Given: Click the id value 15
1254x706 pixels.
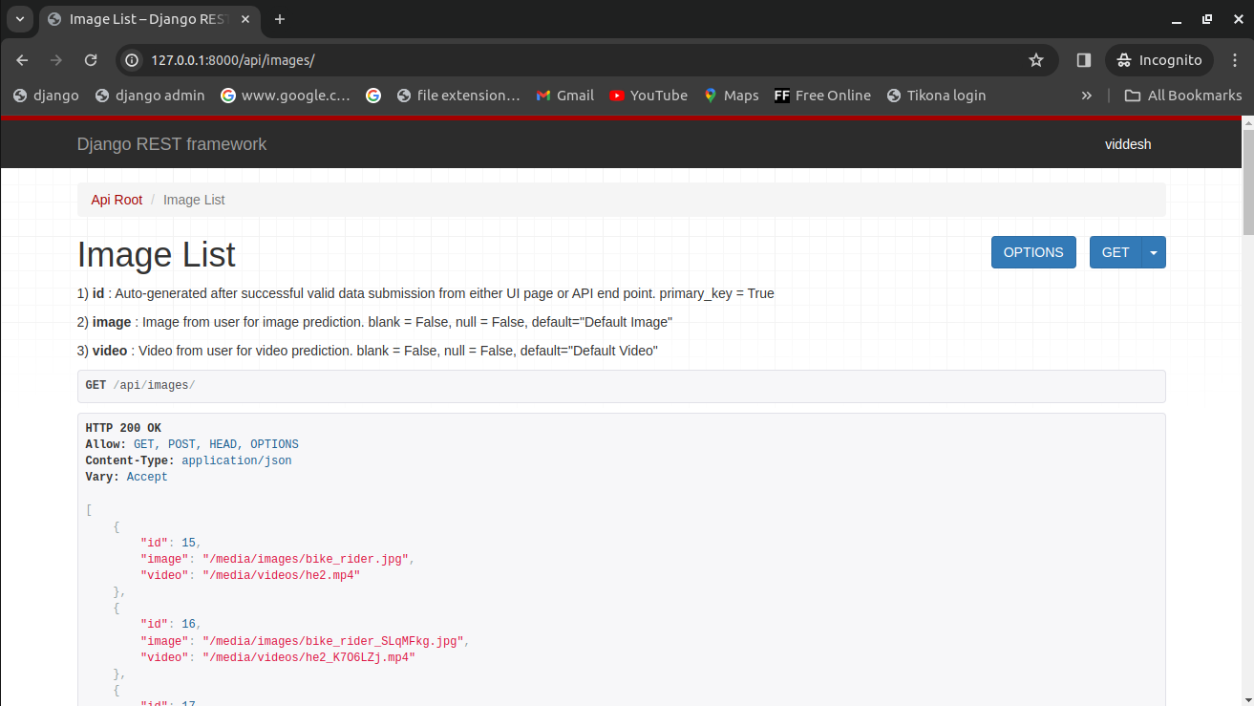Looking at the screenshot, I should click(x=188, y=543).
